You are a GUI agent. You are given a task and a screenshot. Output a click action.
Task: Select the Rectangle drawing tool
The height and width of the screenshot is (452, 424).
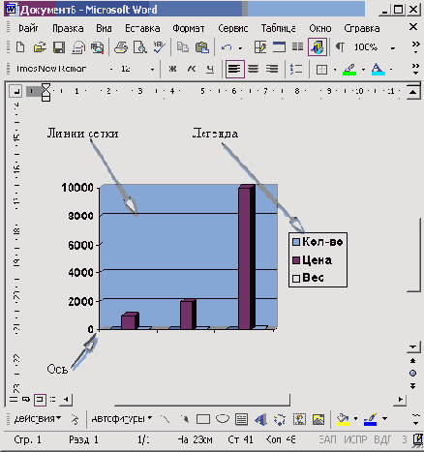[203, 419]
